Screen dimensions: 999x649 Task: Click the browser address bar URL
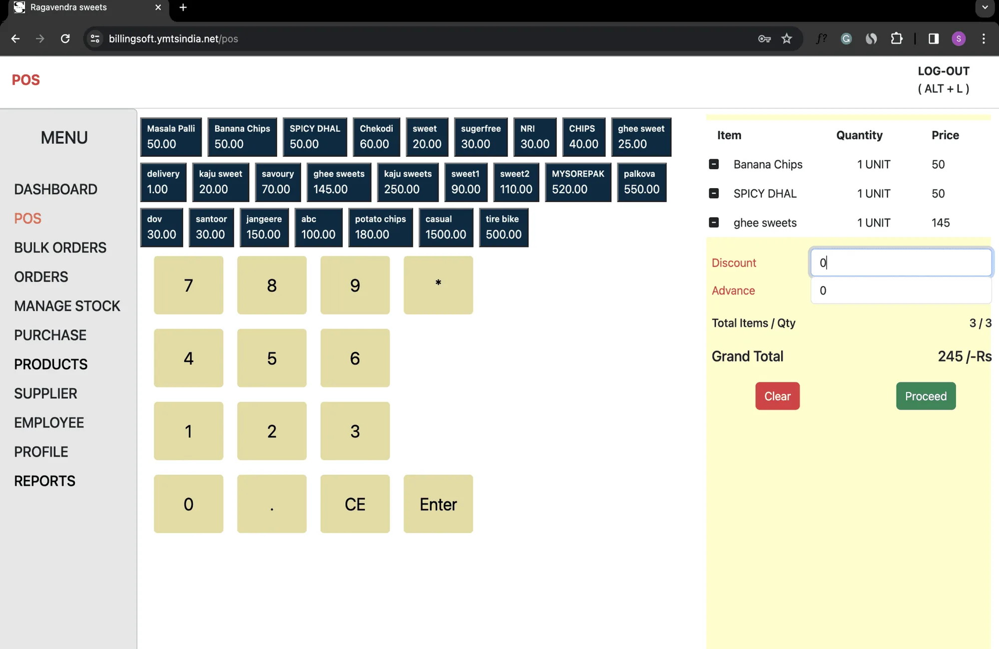(x=173, y=38)
